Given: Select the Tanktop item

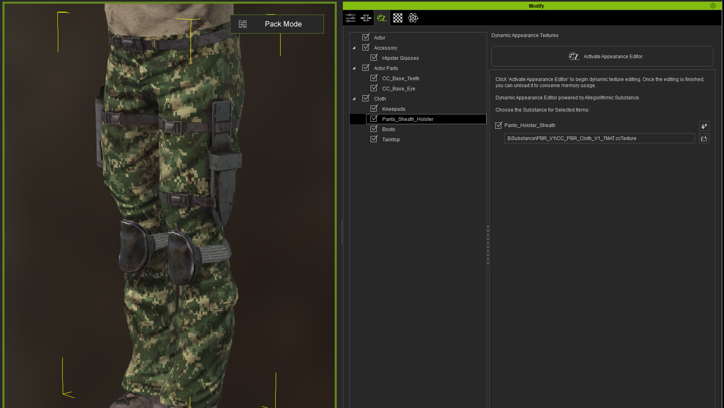Looking at the screenshot, I should (391, 140).
